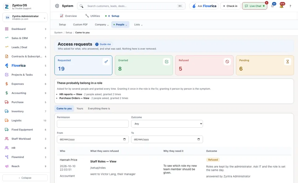Screen dimensions: 298x183
Task: Open the notifications bell icon
Action: click(282, 6)
